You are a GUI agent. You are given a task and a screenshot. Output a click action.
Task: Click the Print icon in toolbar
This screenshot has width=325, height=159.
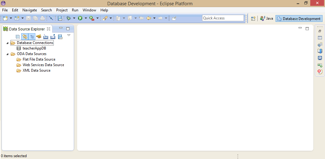click(42, 18)
